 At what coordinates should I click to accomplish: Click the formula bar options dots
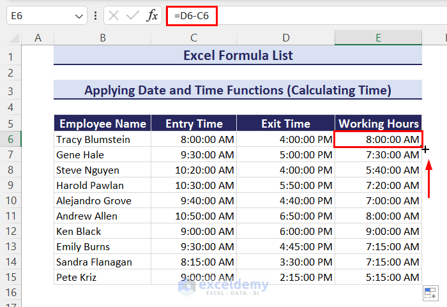pyautogui.click(x=96, y=16)
